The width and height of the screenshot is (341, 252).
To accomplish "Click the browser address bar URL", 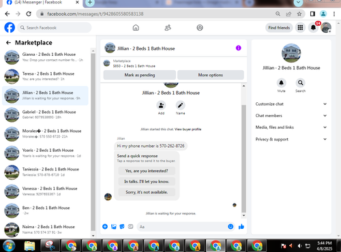I will 95,14.
